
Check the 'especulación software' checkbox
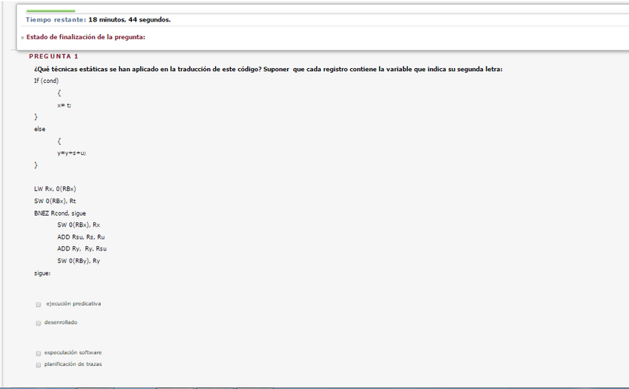click(x=39, y=353)
